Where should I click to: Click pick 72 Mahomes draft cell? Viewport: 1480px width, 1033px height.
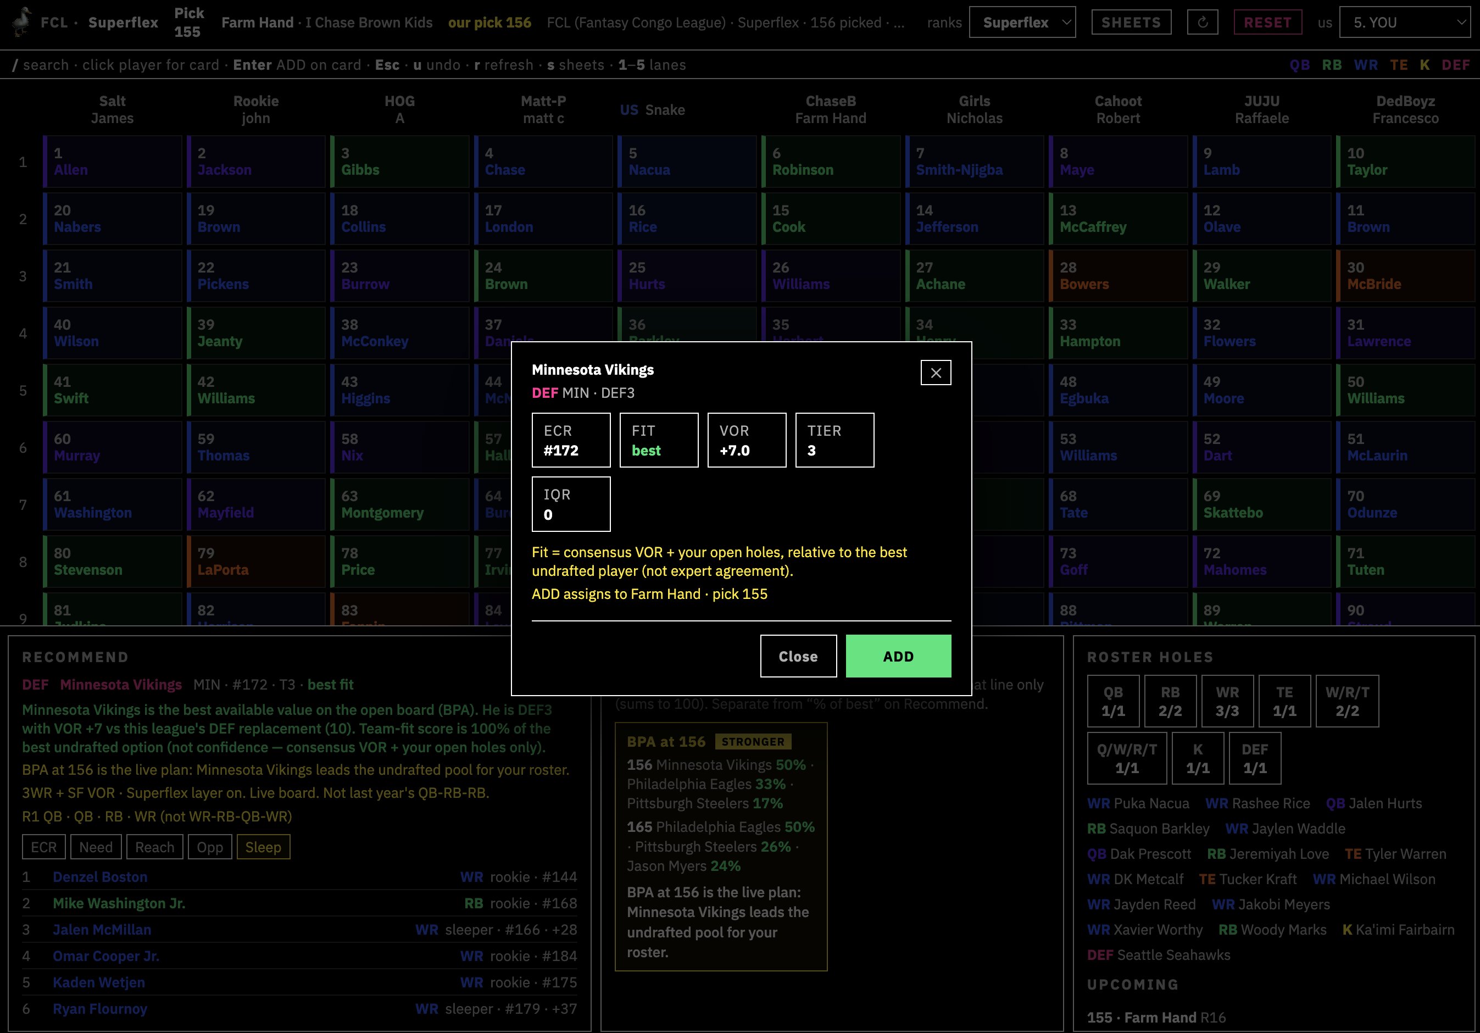coord(1262,562)
